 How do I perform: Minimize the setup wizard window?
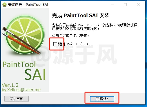[x=112, y=5]
